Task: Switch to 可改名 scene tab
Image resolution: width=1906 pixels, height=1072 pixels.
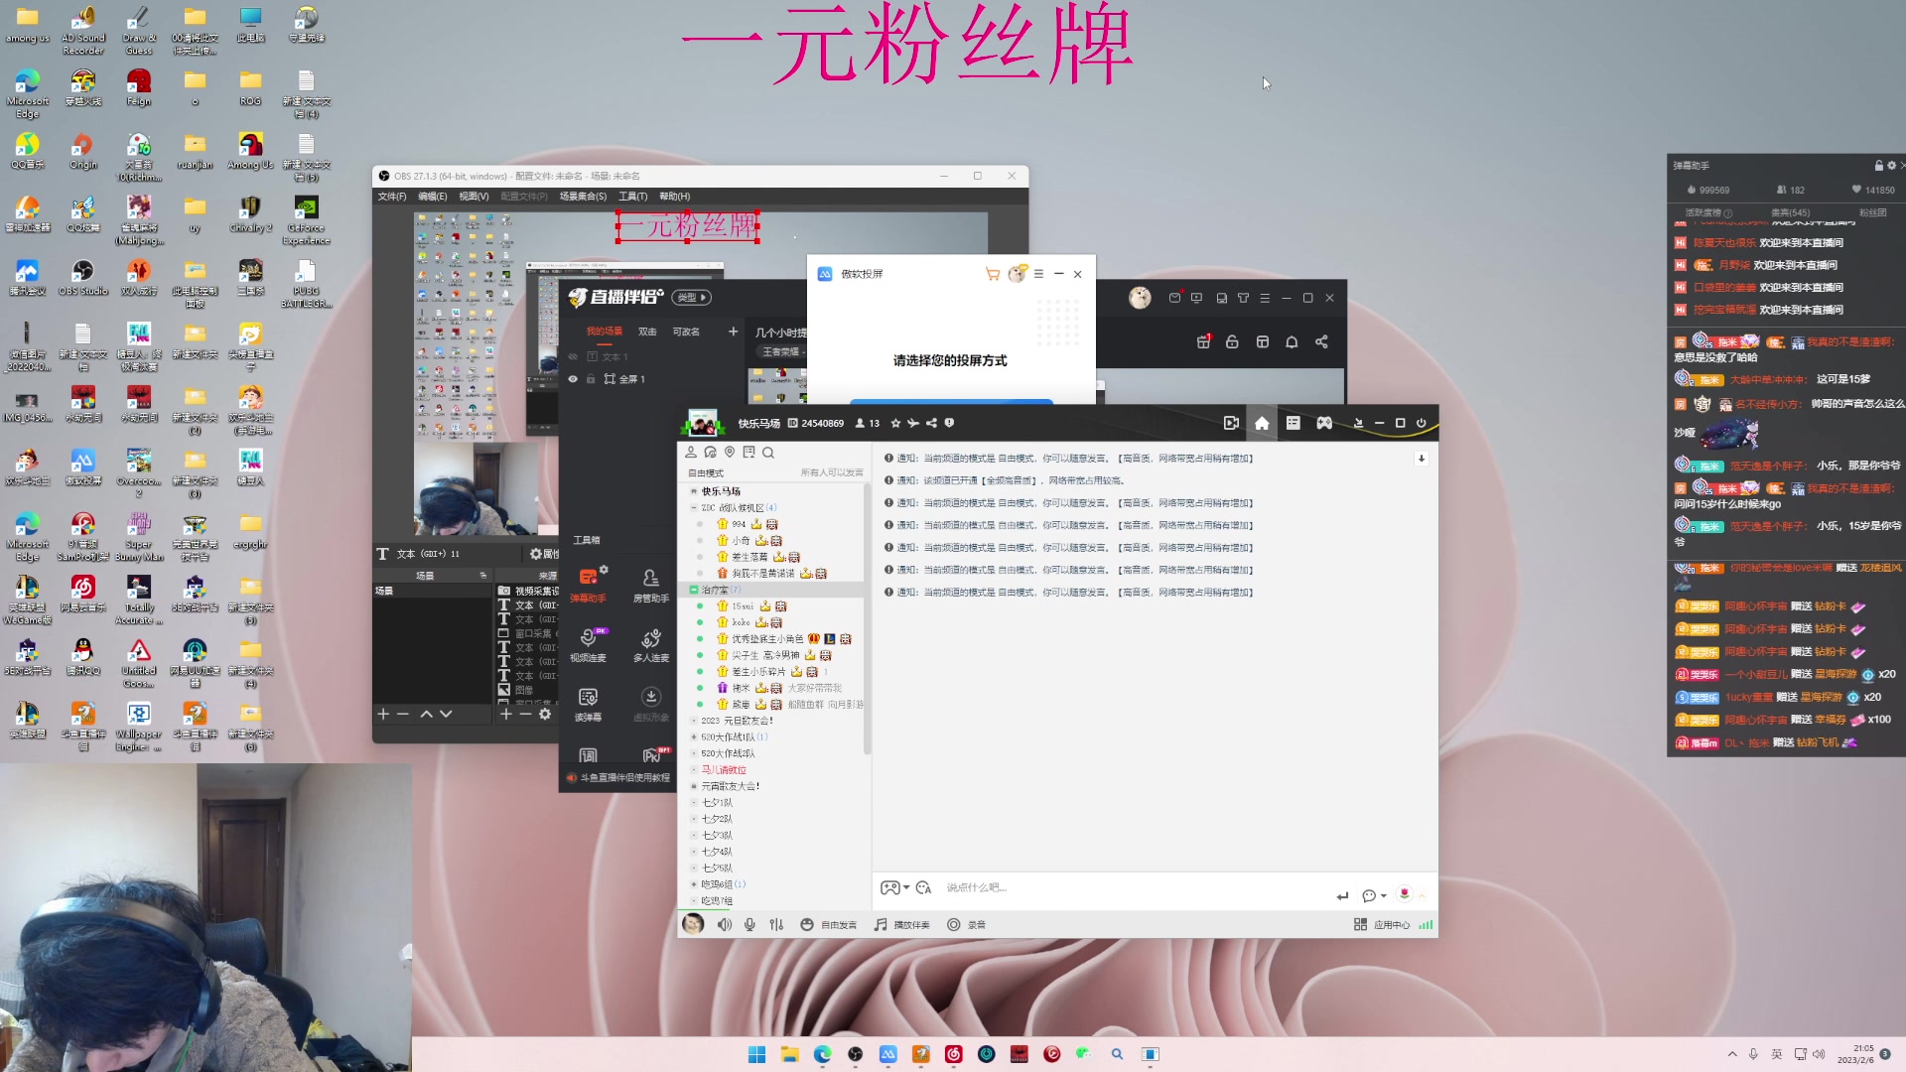Action: (686, 332)
